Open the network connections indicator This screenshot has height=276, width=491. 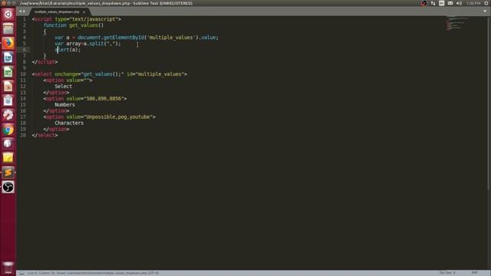coord(433,3)
